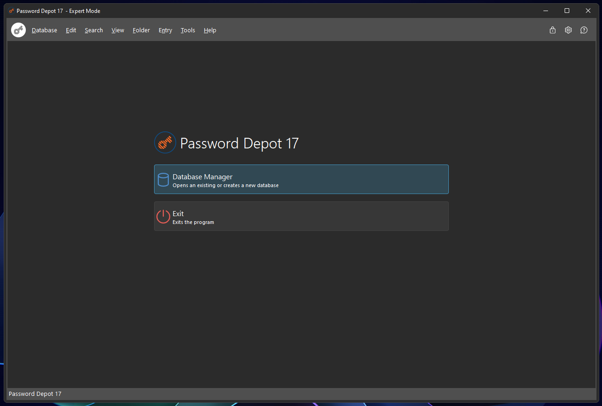The image size is (602, 406).
Task: Open the Tools menu
Action: [188, 30]
